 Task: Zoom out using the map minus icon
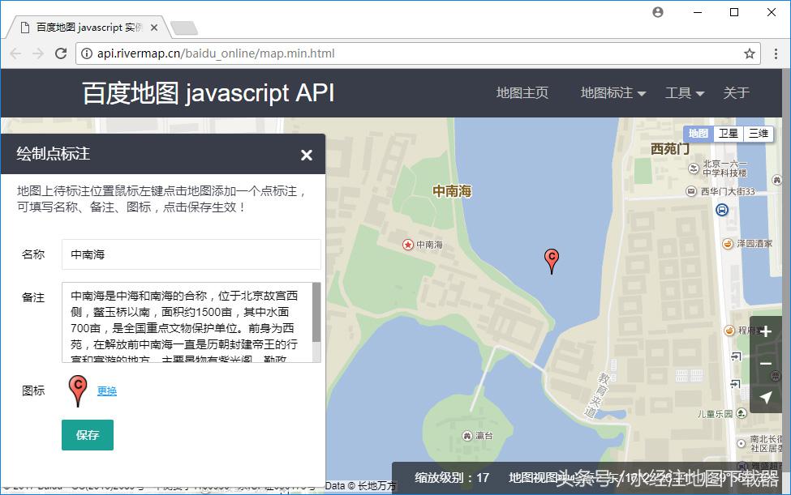click(x=766, y=364)
